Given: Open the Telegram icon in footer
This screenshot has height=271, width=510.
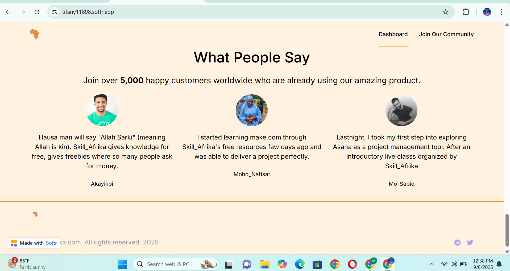Looking at the screenshot, I should [457, 242].
